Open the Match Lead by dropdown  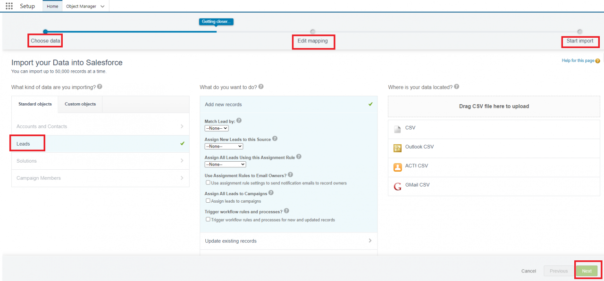[x=217, y=128]
